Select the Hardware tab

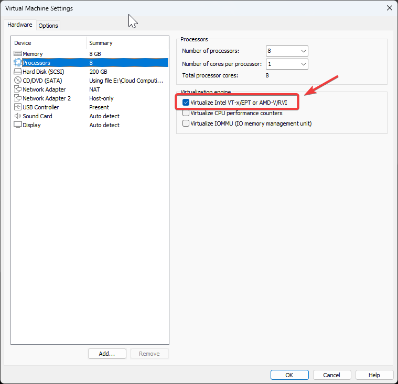coord(20,25)
